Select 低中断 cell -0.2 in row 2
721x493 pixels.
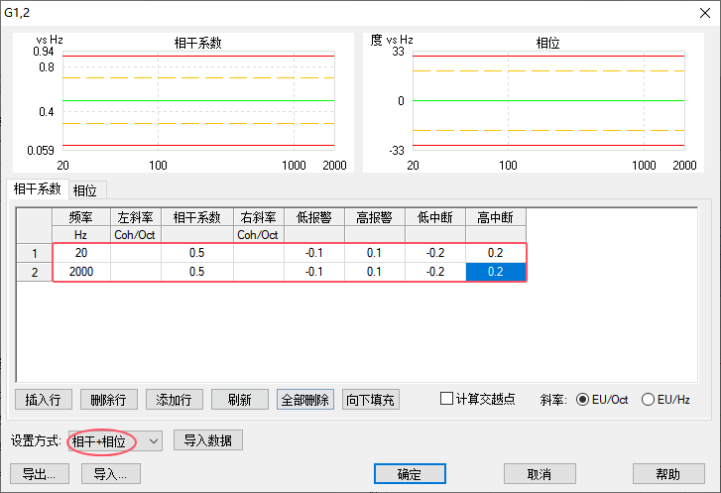(x=435, y=272)
